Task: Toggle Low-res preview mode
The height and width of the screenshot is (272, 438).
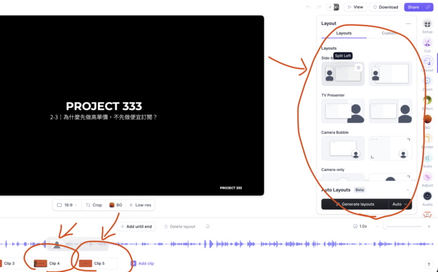Action: click(141, 205)
